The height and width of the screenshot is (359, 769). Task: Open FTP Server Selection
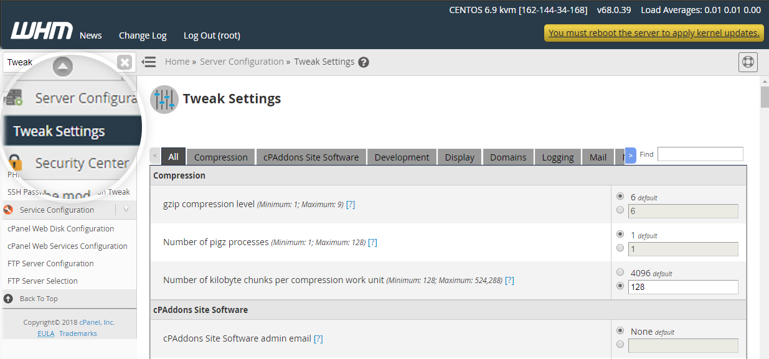pyautogui.click(x=42, y=281)
